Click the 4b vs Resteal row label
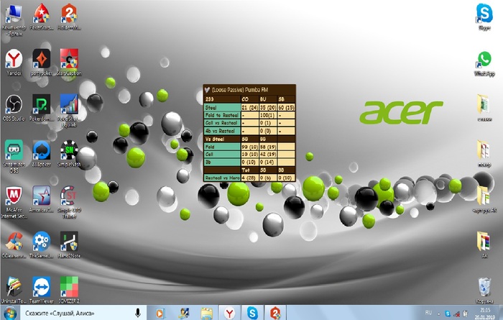The width and height of the screenshot is (503, 320). pyautogui.click(x=222, y=131)
